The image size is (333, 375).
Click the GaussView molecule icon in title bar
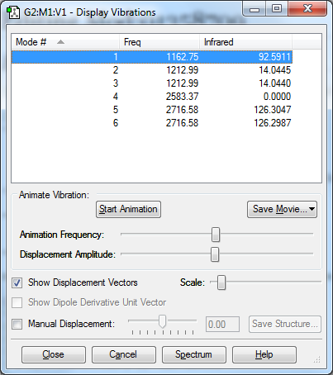(x=13, y=12)
